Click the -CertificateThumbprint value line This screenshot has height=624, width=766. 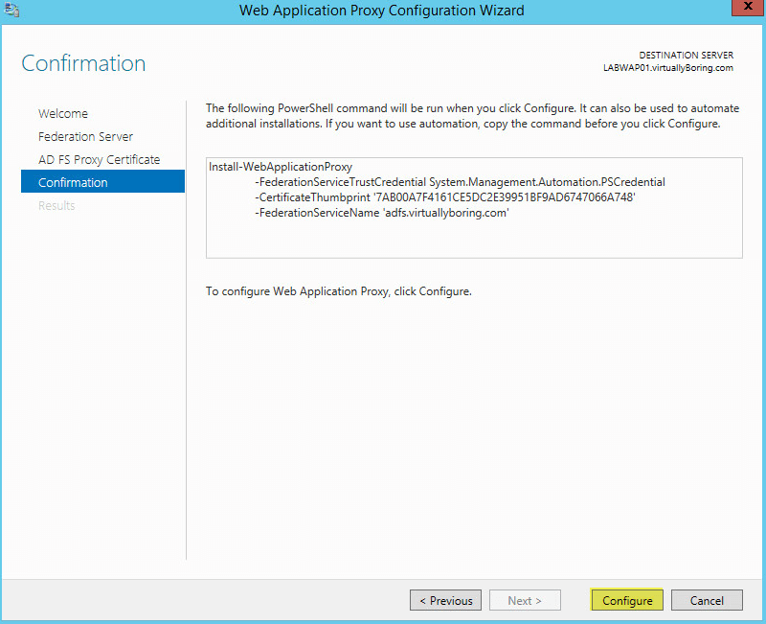[445, 197]
